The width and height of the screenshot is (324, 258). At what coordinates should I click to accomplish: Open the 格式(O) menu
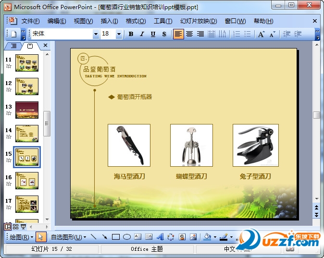point(136,21)
